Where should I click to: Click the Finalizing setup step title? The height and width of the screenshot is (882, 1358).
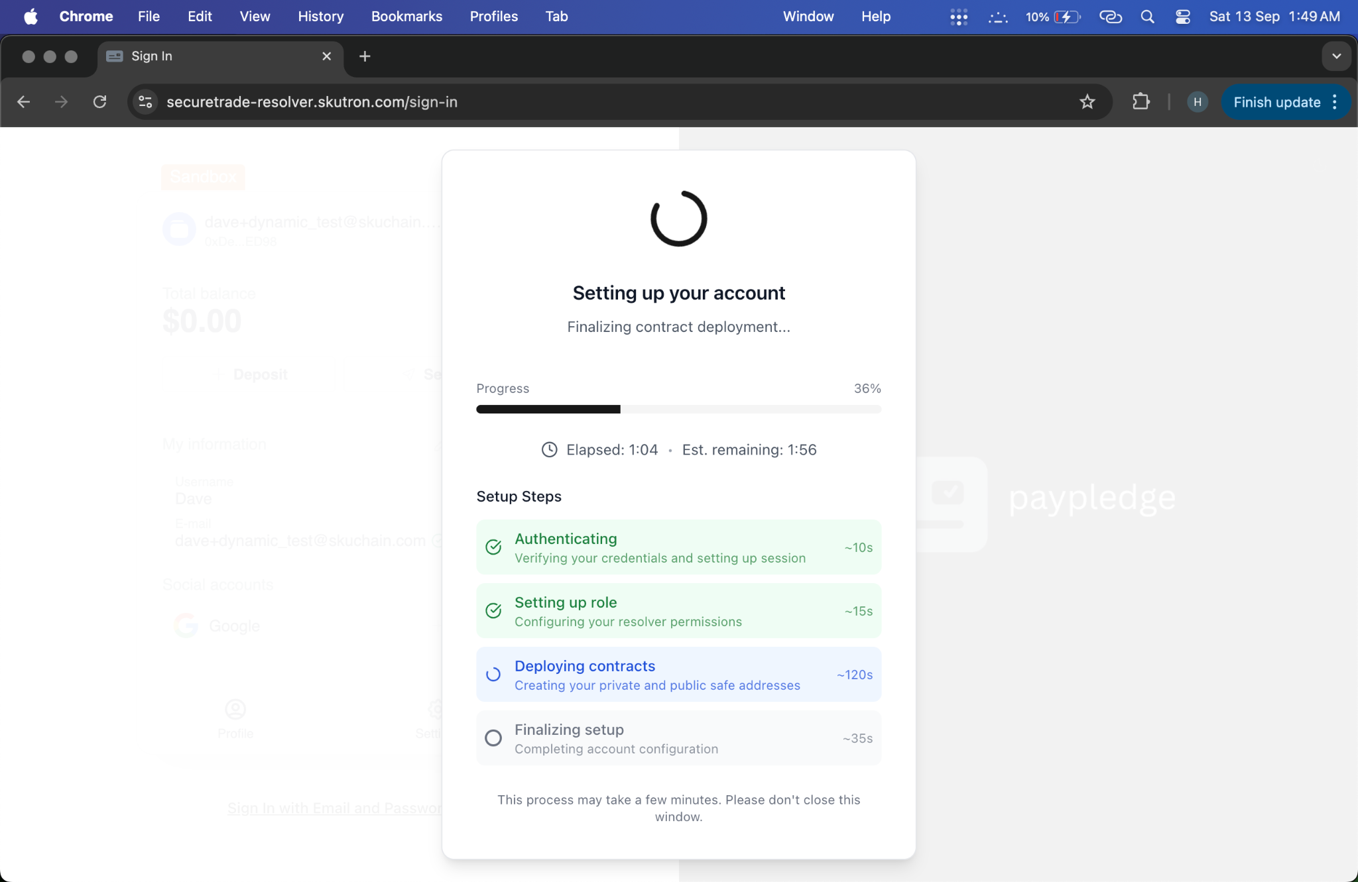pyautogui.click(x=569, y=730)
